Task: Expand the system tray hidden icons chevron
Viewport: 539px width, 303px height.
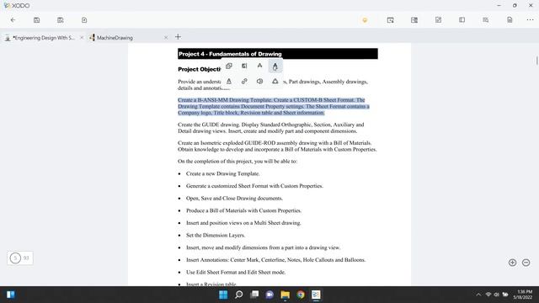Action: (x=478, y=295)
